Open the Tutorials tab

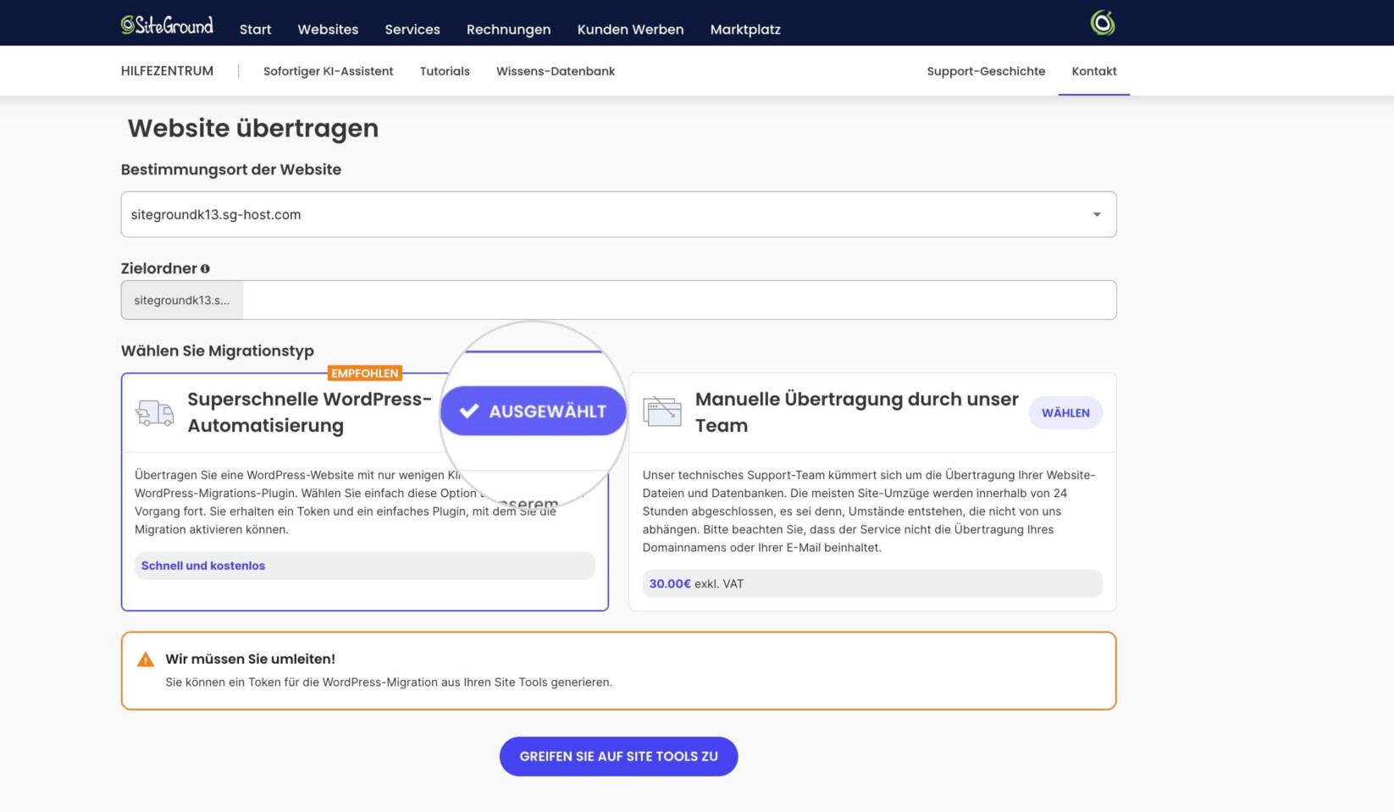click(x=445, y=71)
